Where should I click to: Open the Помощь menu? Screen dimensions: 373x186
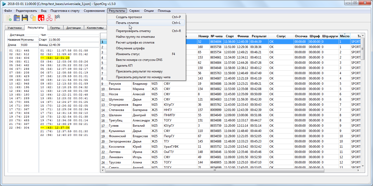(x=164, y=11)
